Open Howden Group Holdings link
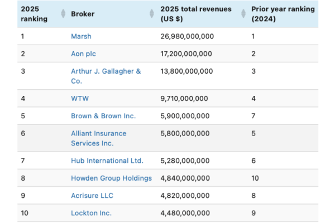The image size is (335, 223). point(111,178)
